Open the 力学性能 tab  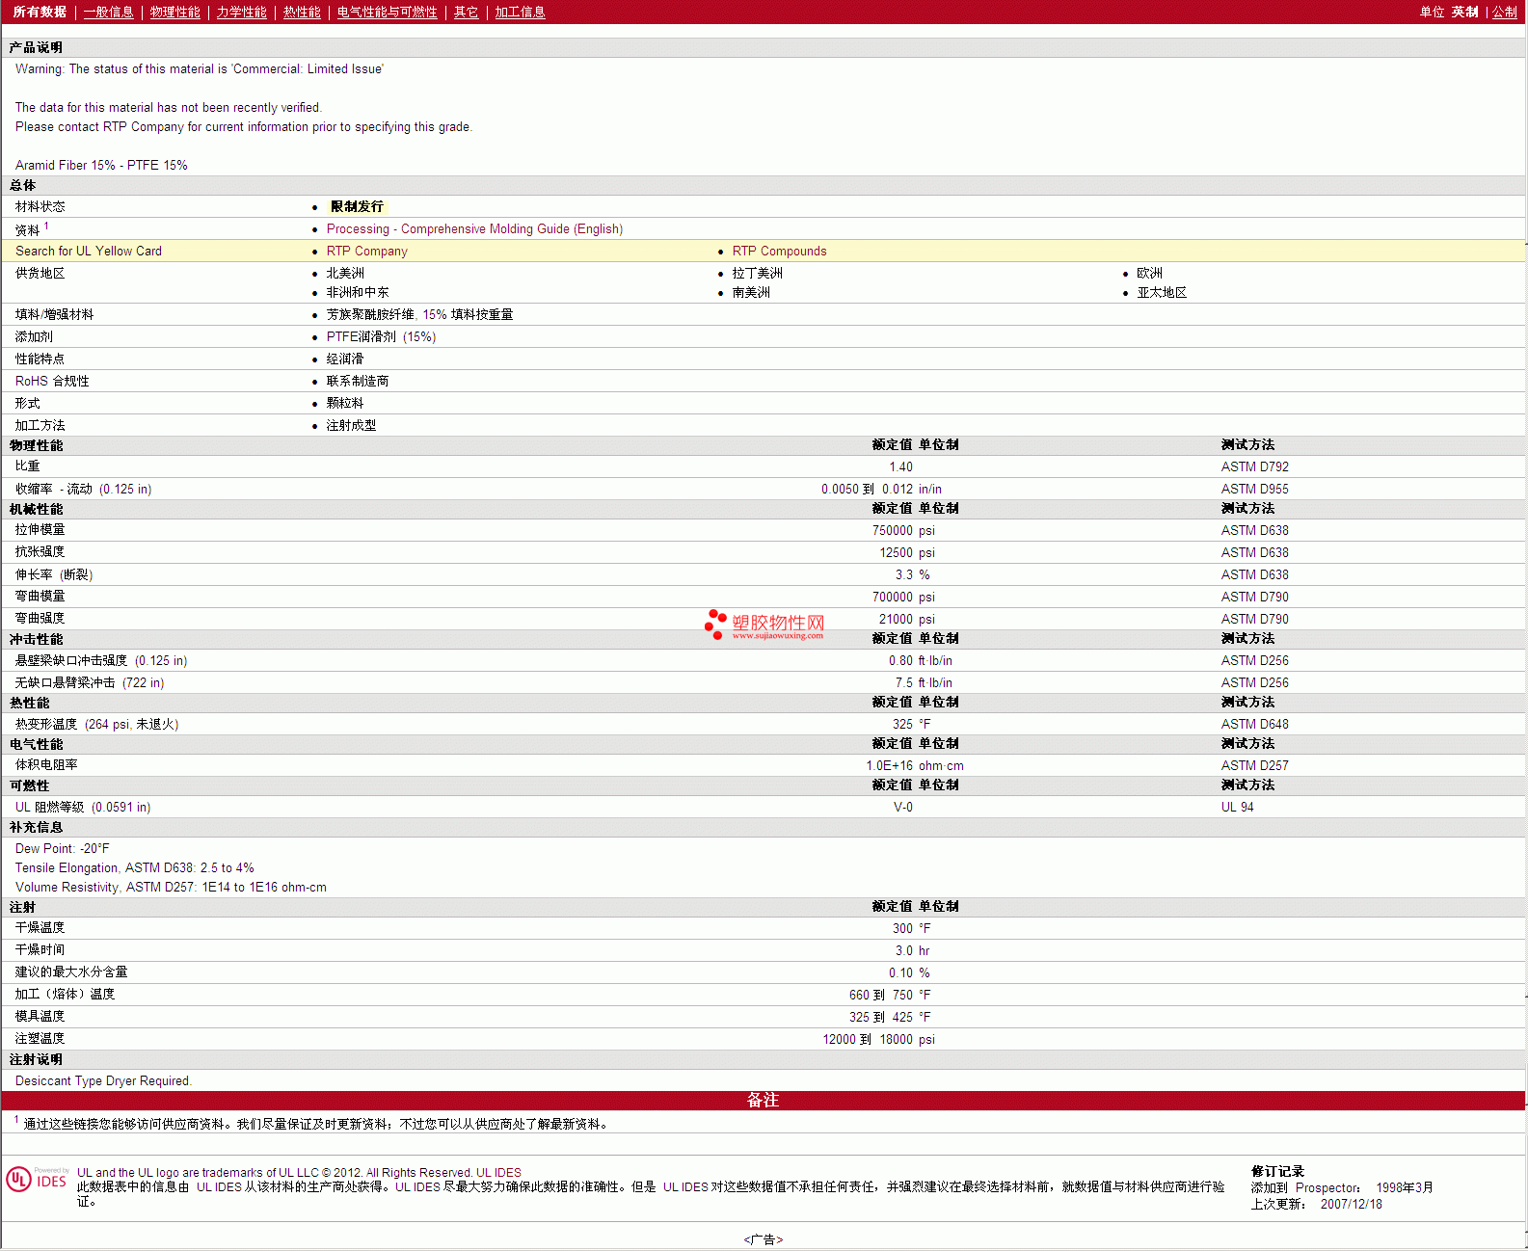(x=241, y=13)
